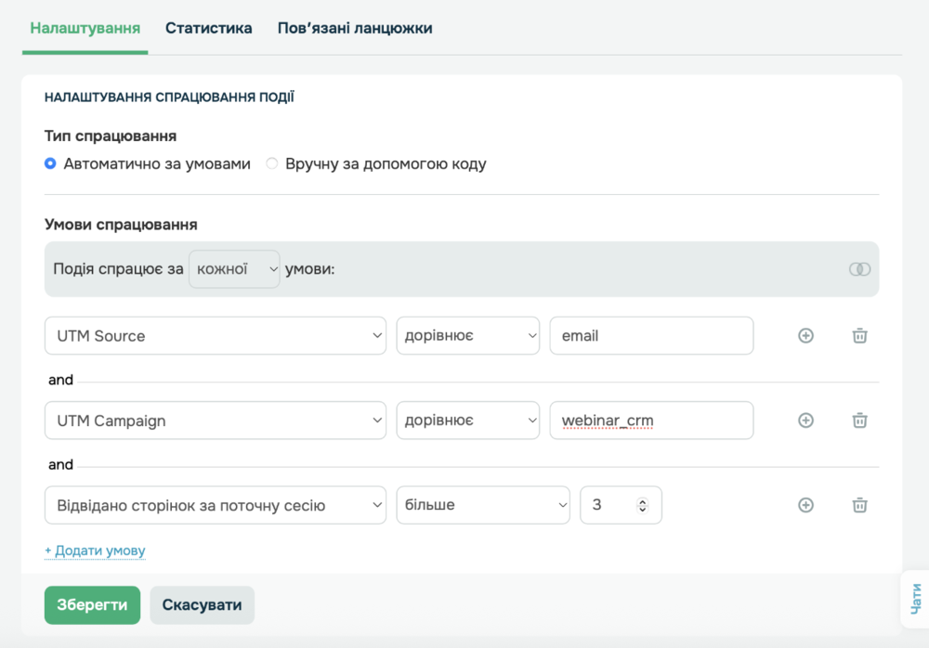Switch to the 'Статистика' tab
This screenshot has height=648, width=929.
[x=209, y=28]
